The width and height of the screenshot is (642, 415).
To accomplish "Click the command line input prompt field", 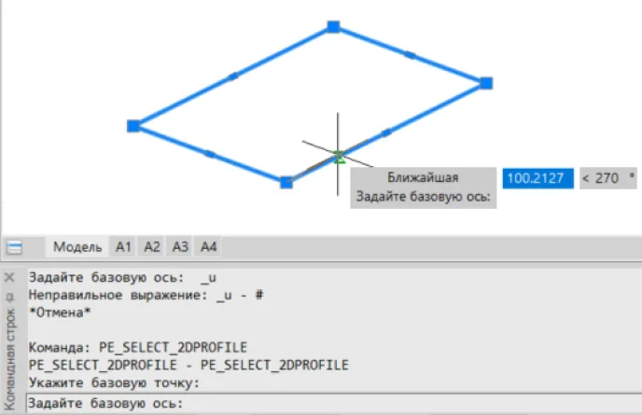I will click(327, 404).
